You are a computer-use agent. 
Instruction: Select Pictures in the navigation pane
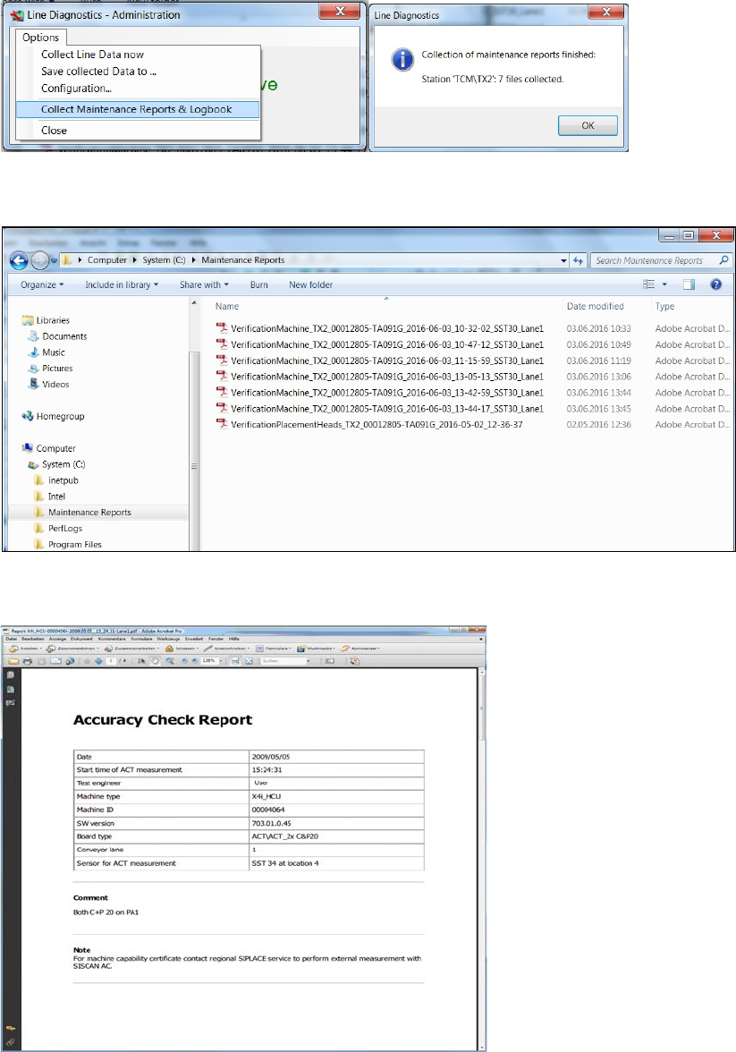pos(50,369)
